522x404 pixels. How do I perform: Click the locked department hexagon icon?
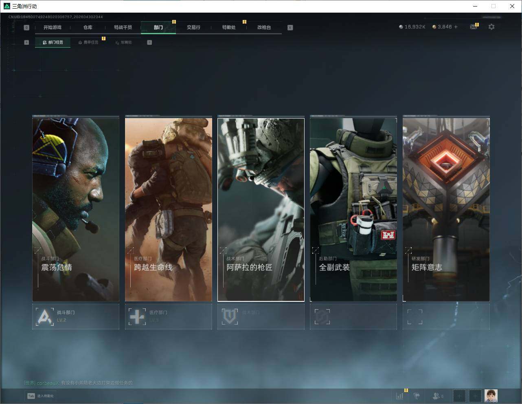point(322,316)
